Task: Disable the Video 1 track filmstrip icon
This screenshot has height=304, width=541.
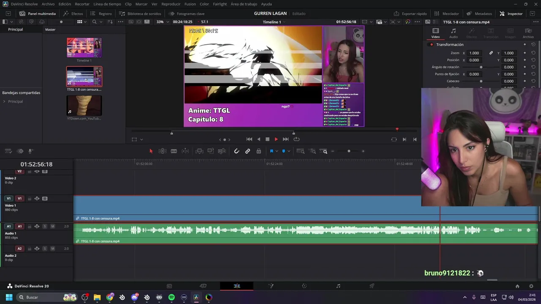Action: [x=45, y=198]
